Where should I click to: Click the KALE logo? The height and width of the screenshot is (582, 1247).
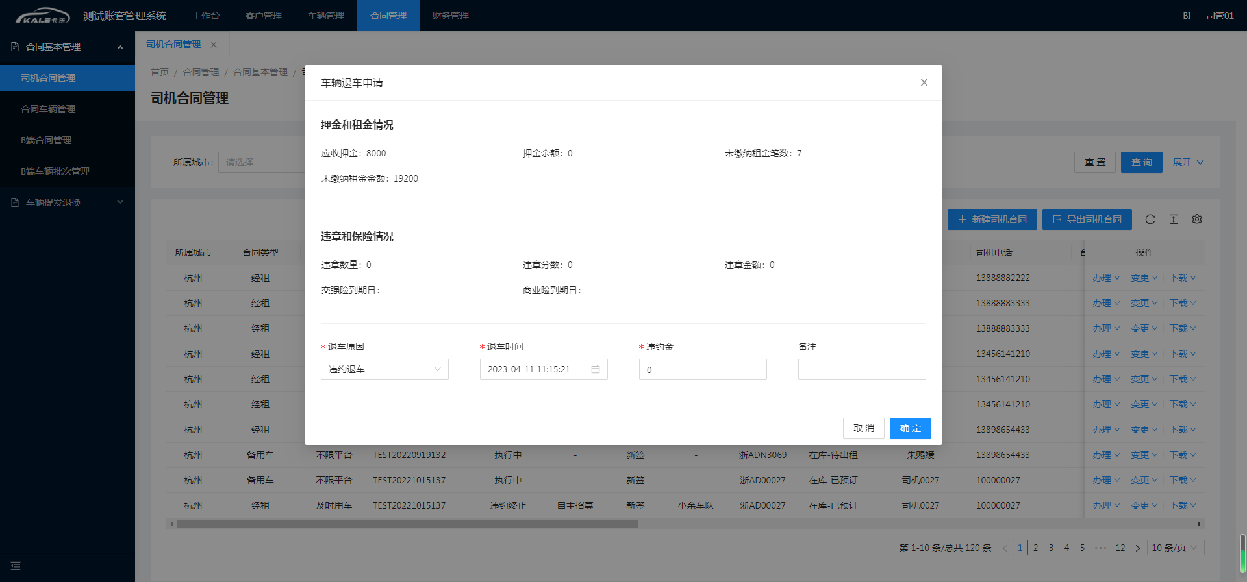42,16
